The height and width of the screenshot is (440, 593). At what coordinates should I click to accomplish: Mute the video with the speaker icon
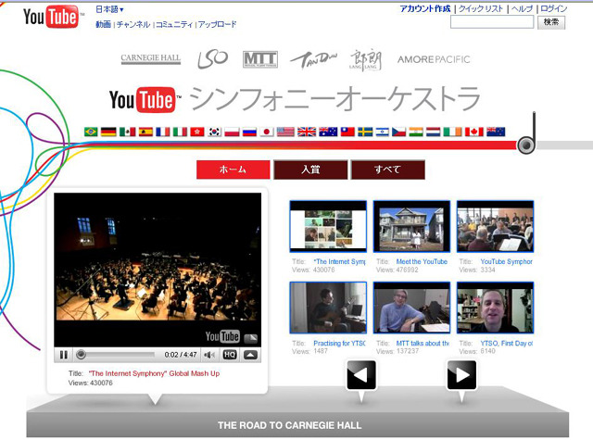(208, 355)
